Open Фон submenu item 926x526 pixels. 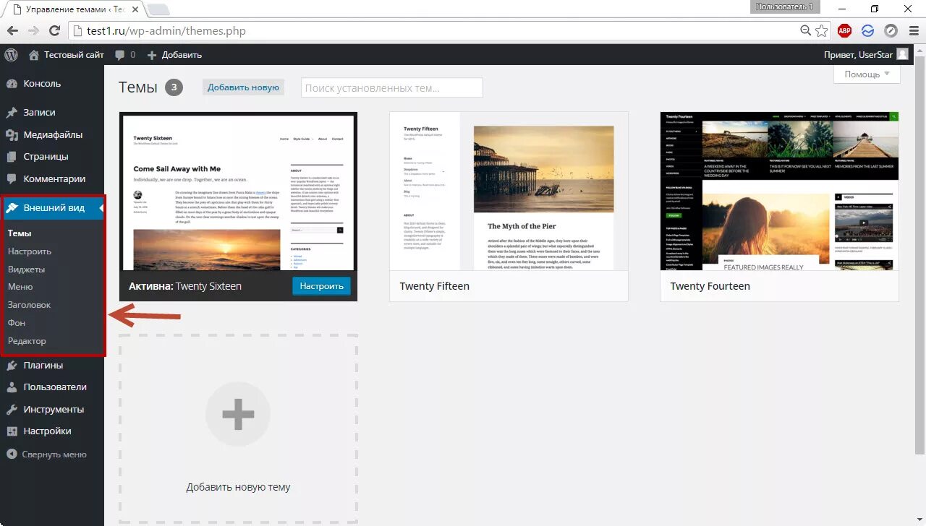click(17, 323)
